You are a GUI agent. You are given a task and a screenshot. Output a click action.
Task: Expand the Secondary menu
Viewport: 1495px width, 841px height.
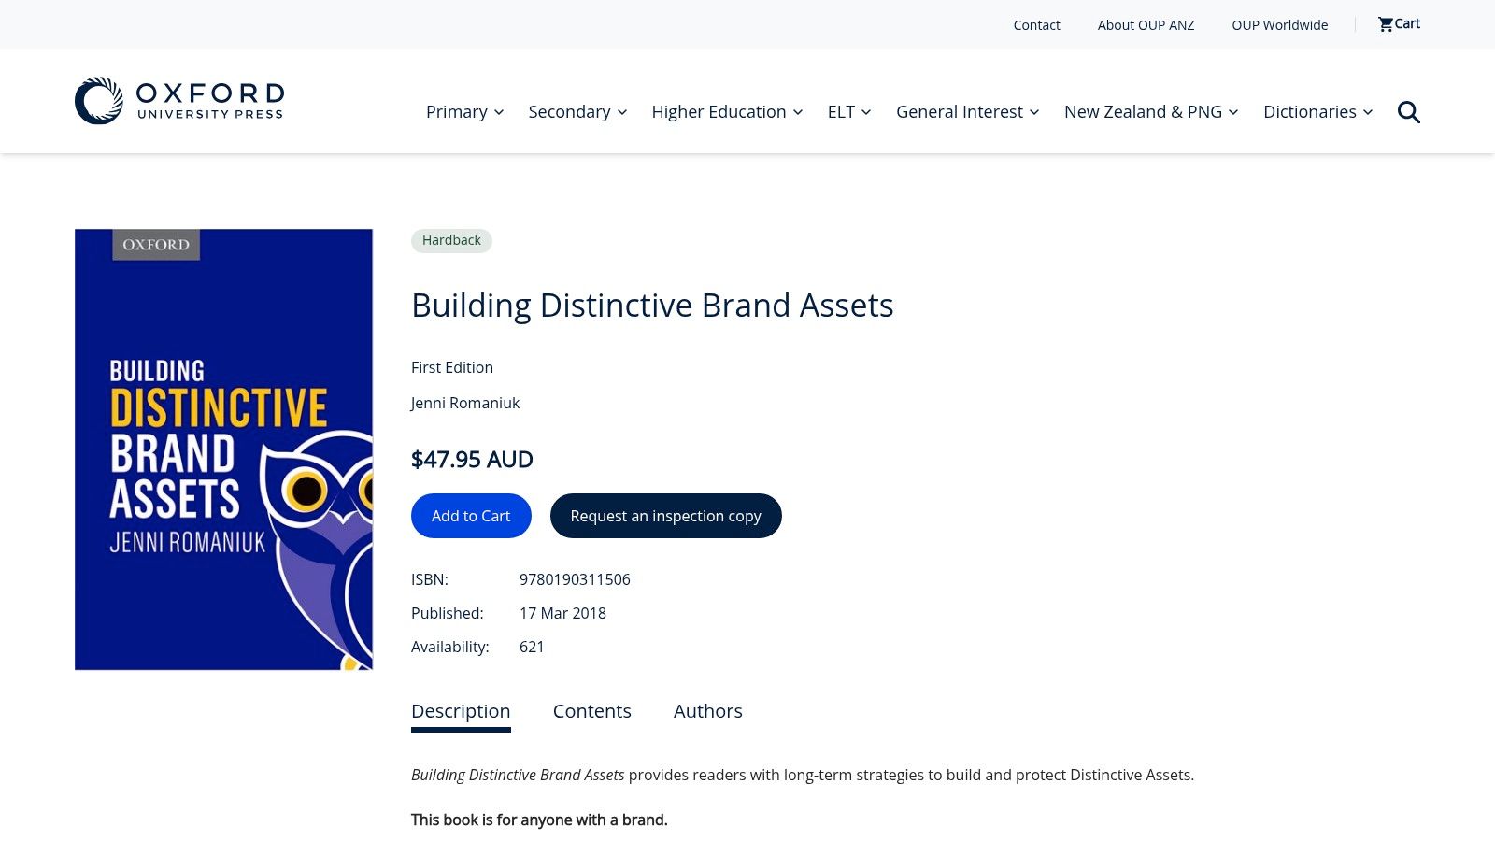577,112
